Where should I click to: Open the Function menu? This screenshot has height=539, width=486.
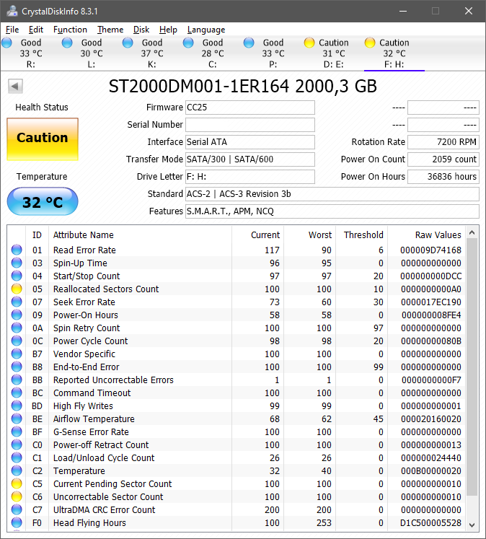[70, 30]
